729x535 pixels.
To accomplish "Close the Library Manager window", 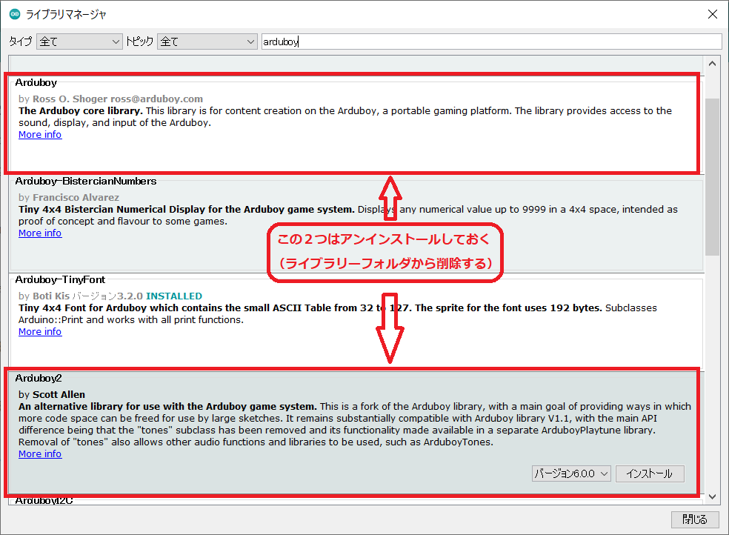I will click(712, 14).
